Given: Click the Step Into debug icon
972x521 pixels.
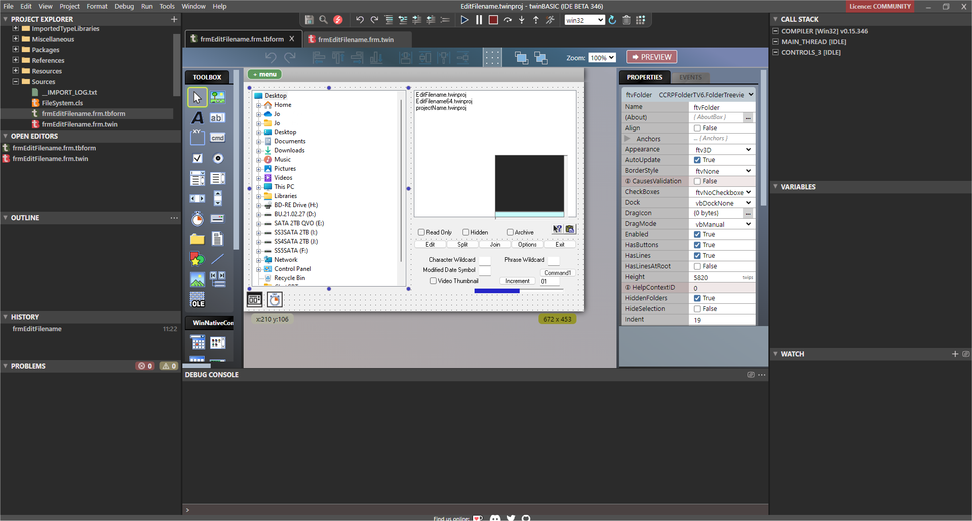Looking at the screenshot, I should click(522, 20).
